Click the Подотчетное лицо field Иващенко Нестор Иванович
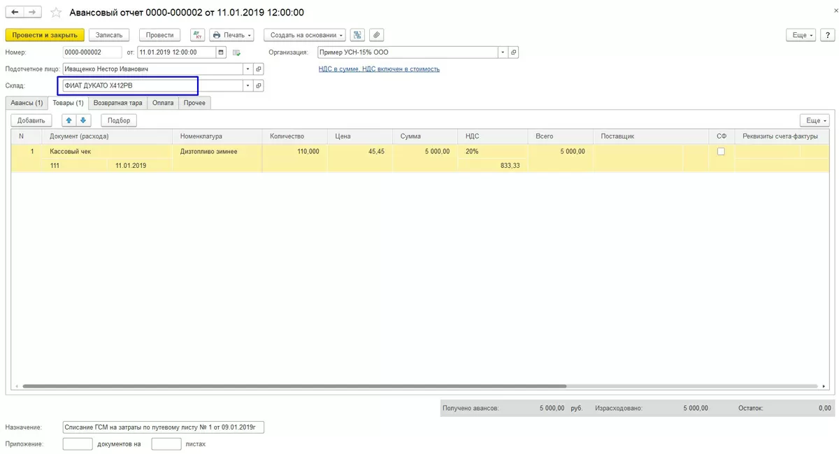The height and width of the screenshot is (454, 839). (x=152, y=69)
